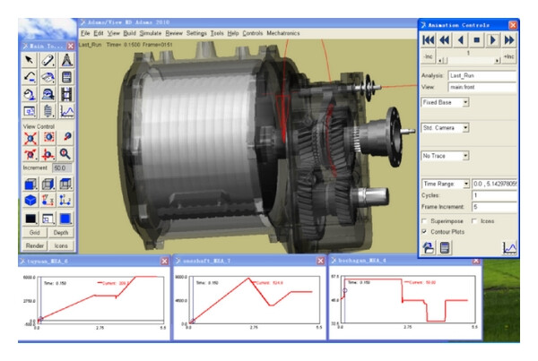Click the measure tape tool icon

[x=48, y=94]
